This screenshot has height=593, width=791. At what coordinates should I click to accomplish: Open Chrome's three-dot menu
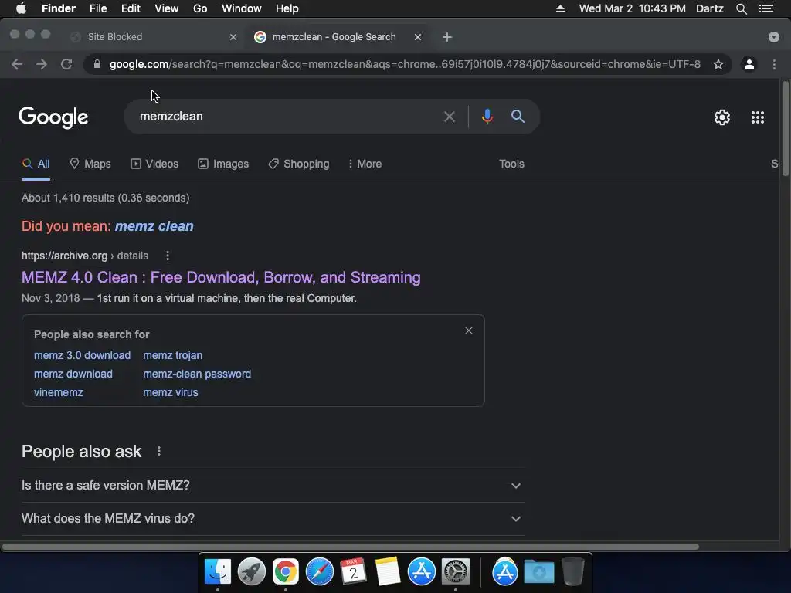click(x=774, y=64)
